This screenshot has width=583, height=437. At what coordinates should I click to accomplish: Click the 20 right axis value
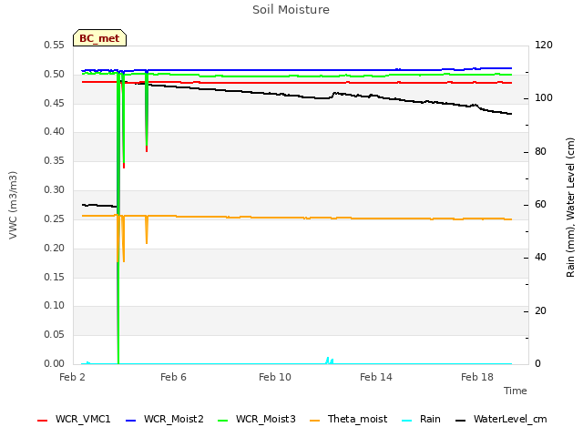[540, 310]
